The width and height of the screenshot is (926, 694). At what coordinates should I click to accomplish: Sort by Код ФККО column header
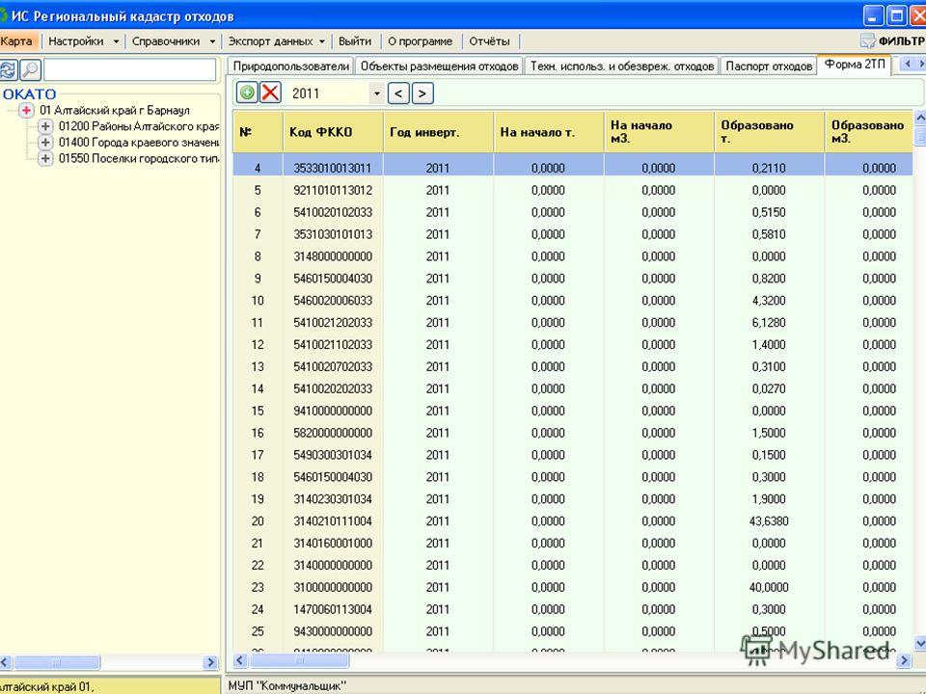(x=333, y=132)
